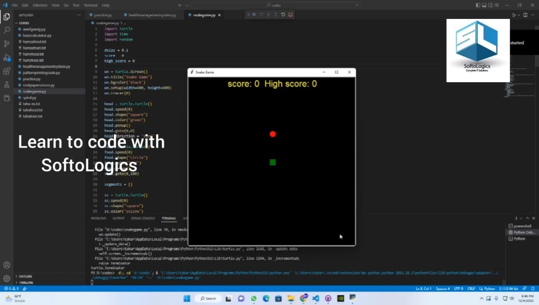Open the Manage gear icon
Viewport: 539px width, 305px height.
6,278
